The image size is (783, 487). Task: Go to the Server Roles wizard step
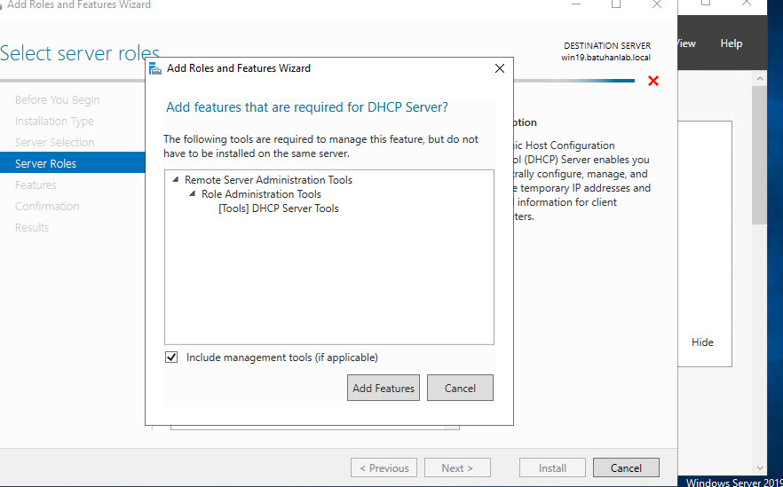click(x=46, y=163)
